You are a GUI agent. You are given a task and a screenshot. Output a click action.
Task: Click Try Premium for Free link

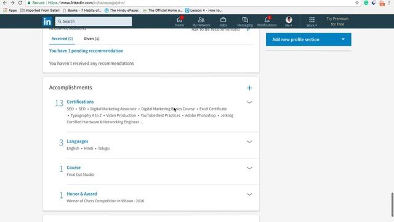pos(337,22)
